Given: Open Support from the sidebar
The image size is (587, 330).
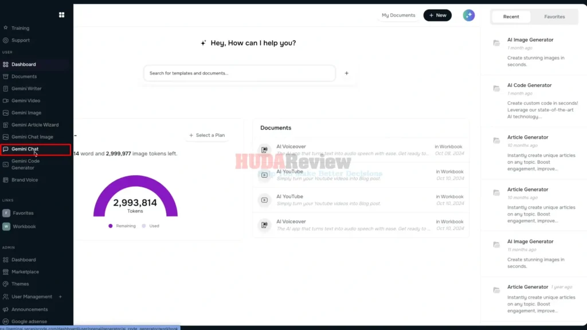Looking at the screenshot, I should click(20, 40).
